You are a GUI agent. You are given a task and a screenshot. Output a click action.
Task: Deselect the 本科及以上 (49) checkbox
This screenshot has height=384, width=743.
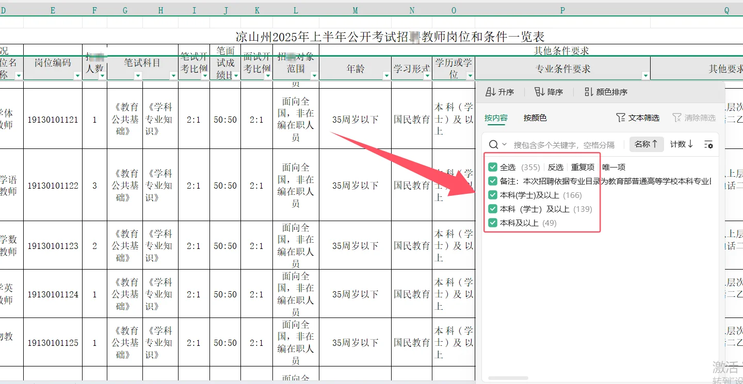point(492,223)
